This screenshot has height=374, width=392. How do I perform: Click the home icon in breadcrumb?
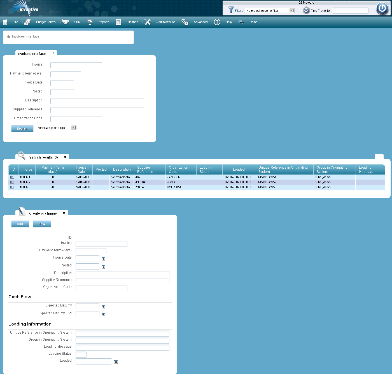click(x=9, y=37)
